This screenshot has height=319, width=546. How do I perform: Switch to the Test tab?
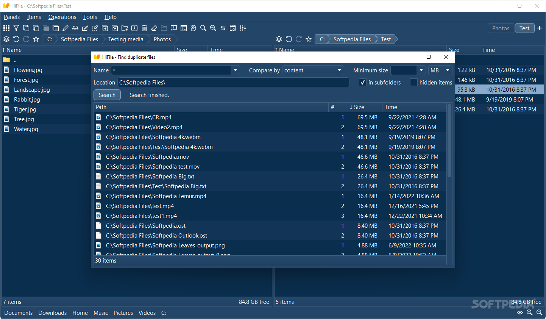point(524,28)
